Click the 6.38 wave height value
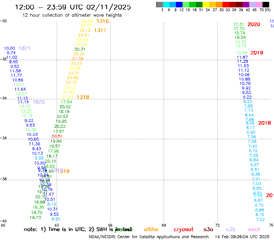This screenshot has width=274, height=240. coord(255,174)
